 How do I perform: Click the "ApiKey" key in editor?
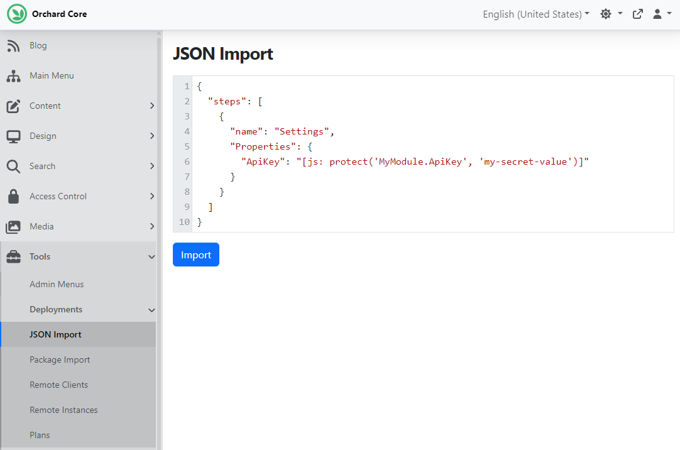(x=263, y=162)
